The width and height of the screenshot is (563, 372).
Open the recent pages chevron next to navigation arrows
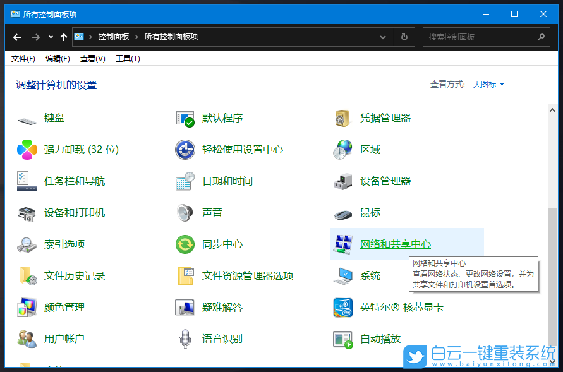[x=49, y=37]
